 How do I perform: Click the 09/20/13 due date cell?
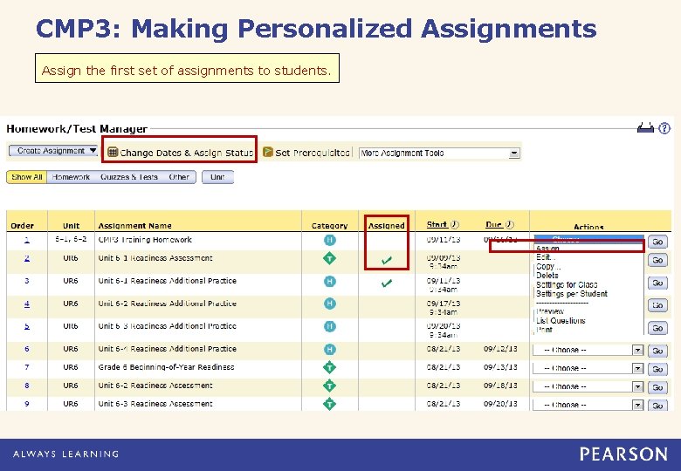[x=500, y=403]
